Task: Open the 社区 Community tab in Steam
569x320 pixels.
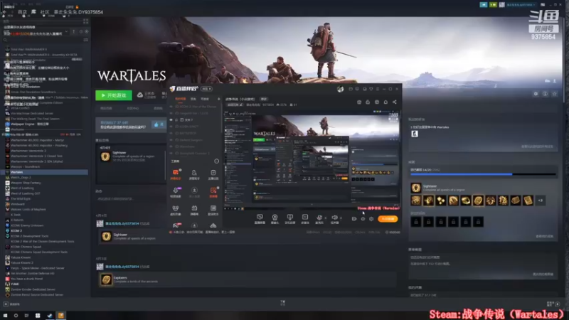Action: point(45,12)
